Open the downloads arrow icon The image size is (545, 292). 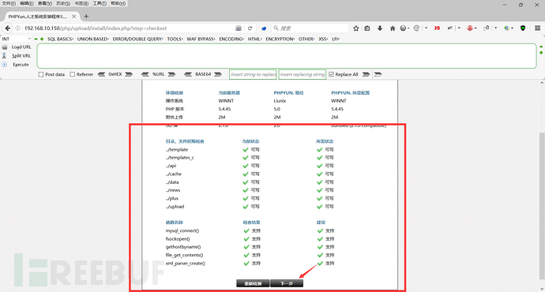[x=380, y=28]
